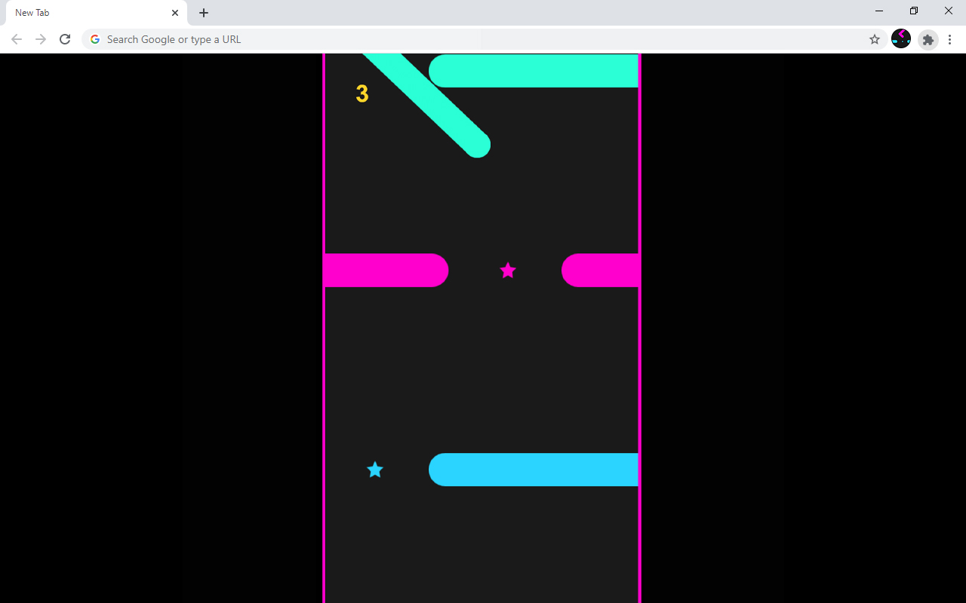Close the Chrome window
Image resolution: width=966 pixels, height=603 pixels.
coord(949,11)
